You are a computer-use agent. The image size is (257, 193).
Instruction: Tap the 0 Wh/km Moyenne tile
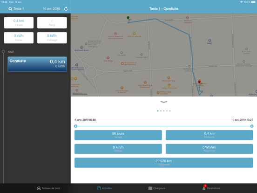(x=210, y=149)
